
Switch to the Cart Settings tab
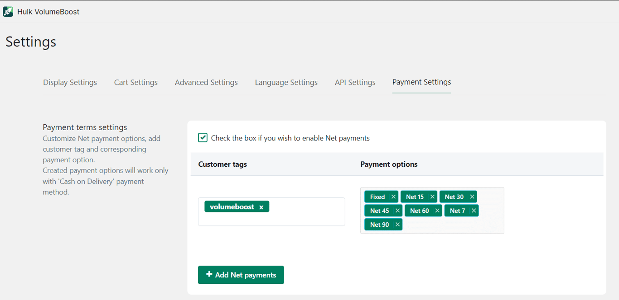click(136, 82)
